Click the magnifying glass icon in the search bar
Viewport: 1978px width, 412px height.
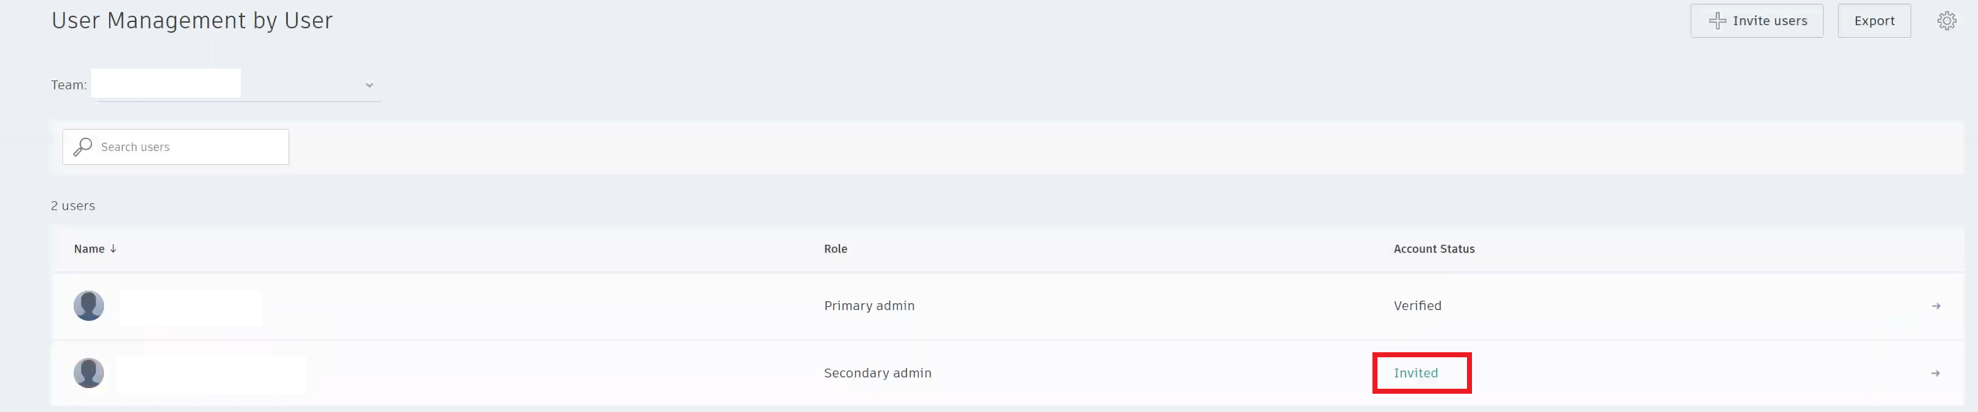(x=82, y=147)
